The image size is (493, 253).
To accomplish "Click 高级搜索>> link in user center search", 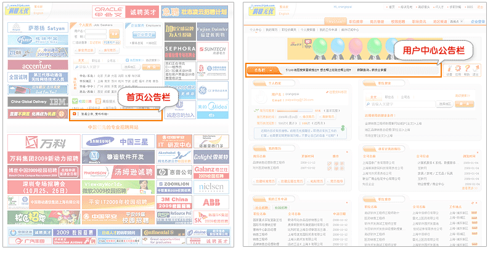I will coord(463,96).
